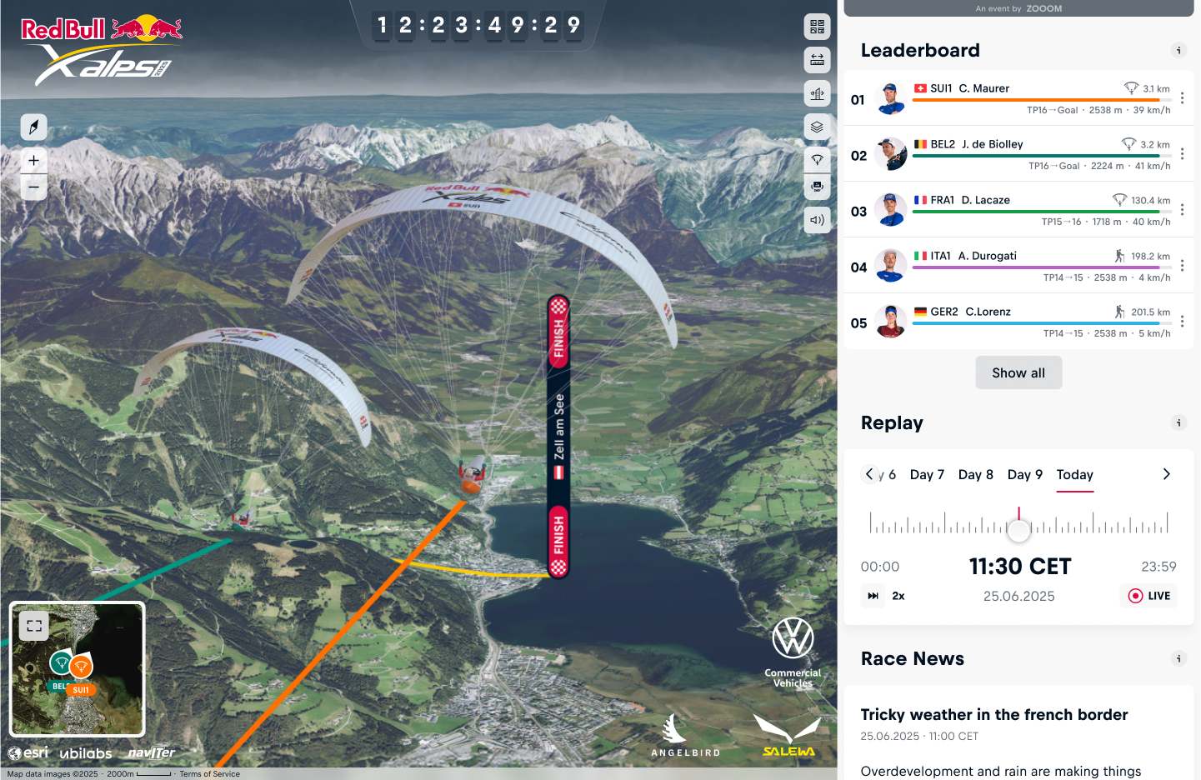Image resolution: width=1201 pixels, height=780 pixels.
Task: Toggle the sound speaker button
Action: click(817, 220)
